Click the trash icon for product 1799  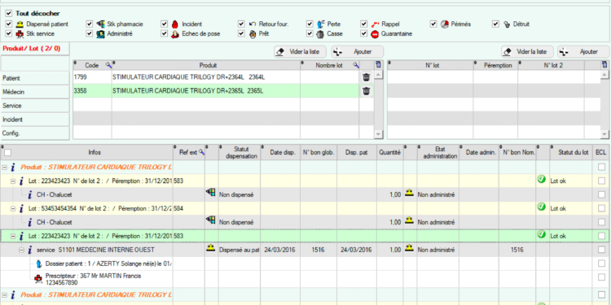tap(367, 77)
